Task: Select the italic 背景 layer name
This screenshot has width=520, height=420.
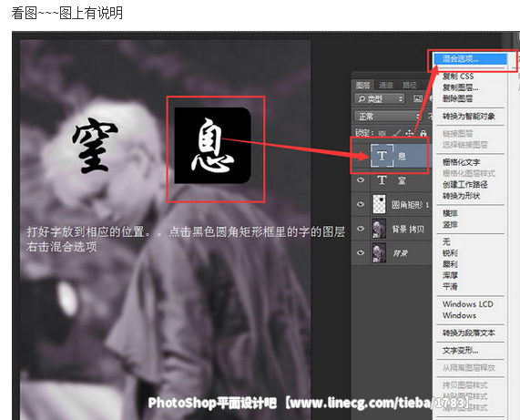Action: point(400,253)
